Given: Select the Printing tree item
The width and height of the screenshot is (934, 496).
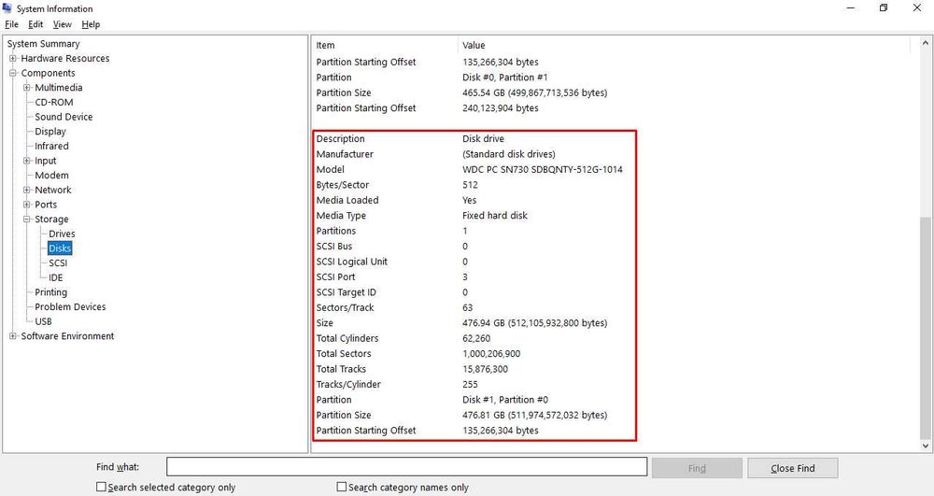Looking at the screenshot, I should tap(50, 292).
